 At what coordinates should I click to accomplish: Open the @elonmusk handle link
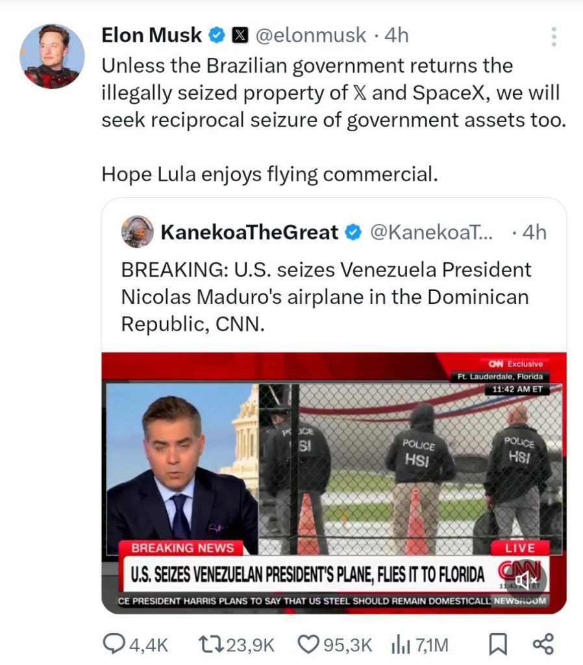click(310, 36)
